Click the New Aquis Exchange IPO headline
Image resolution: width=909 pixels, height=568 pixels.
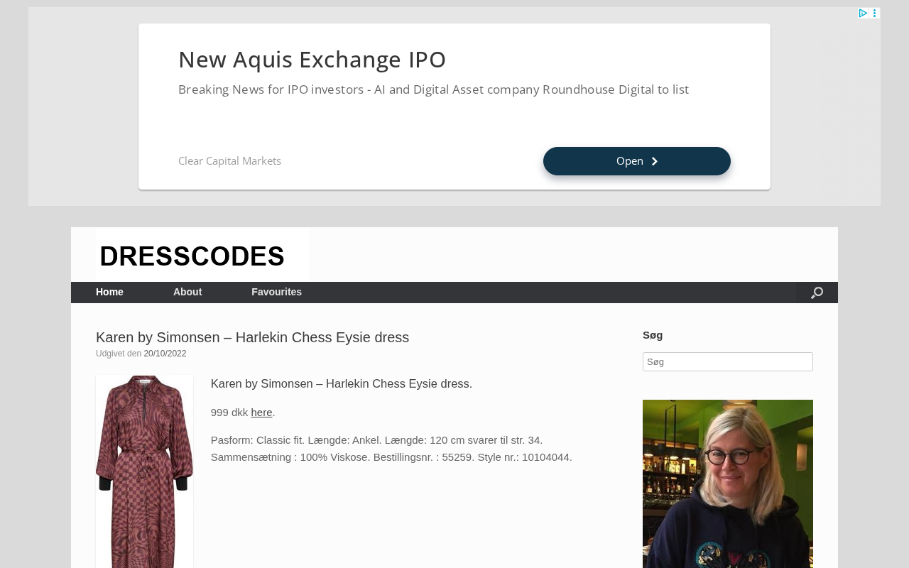(x=312, y=59)
